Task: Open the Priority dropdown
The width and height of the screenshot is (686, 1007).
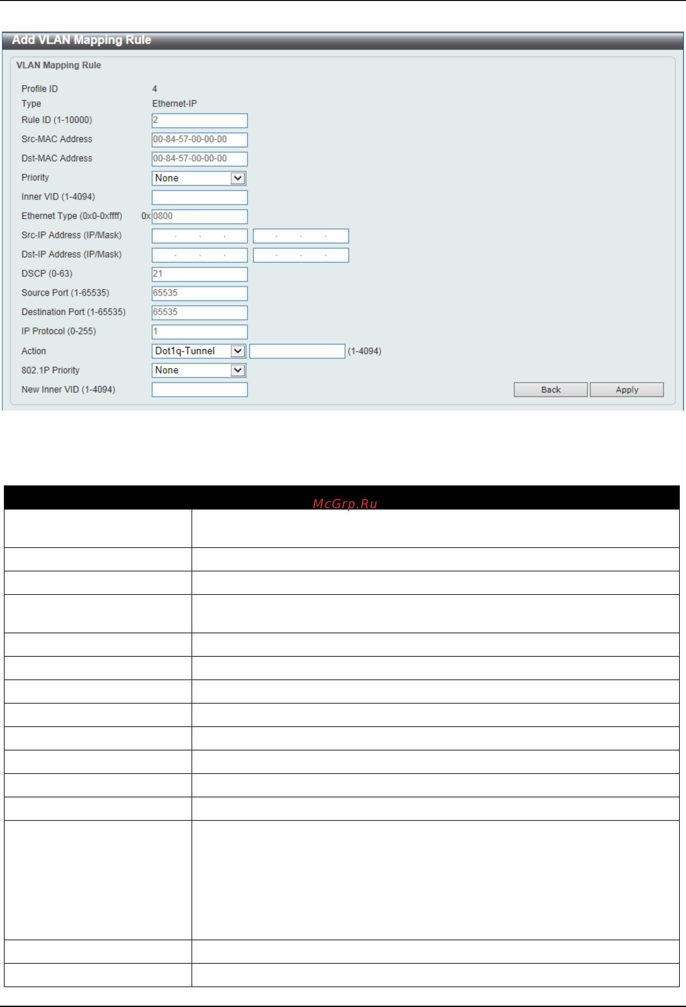Action: point(199,178)
